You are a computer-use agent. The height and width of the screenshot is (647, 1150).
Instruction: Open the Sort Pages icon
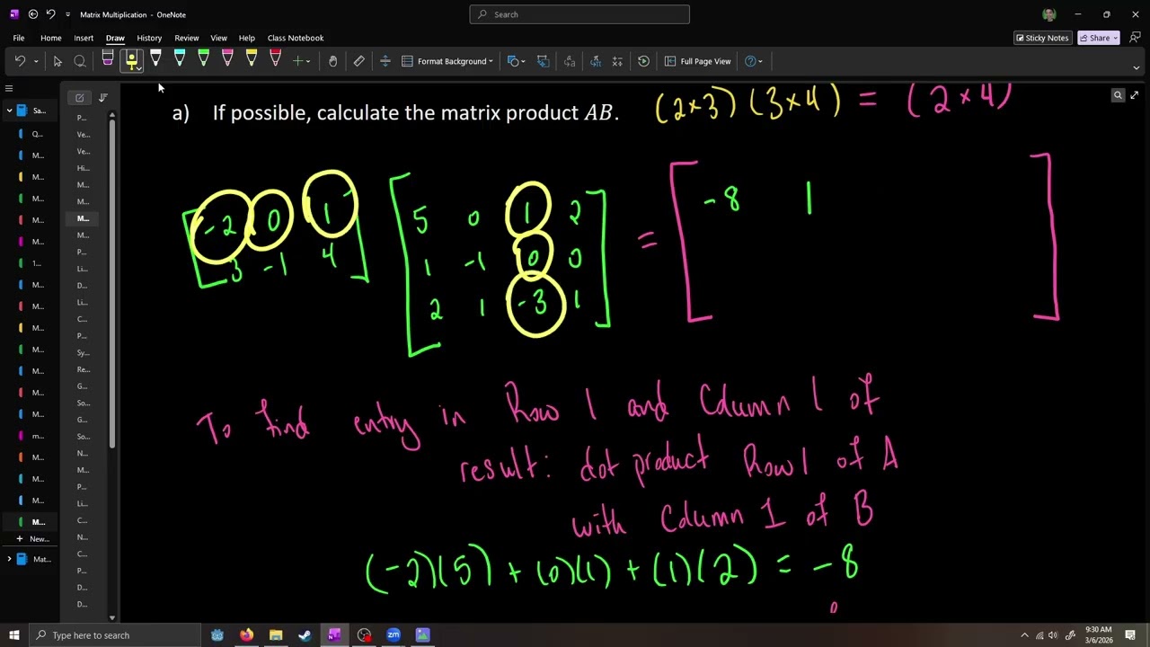(102, 97)
